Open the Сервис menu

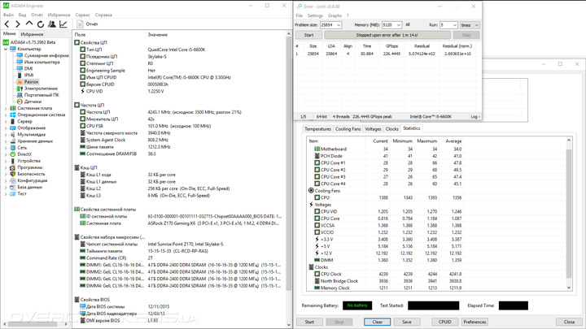point(82,15)
